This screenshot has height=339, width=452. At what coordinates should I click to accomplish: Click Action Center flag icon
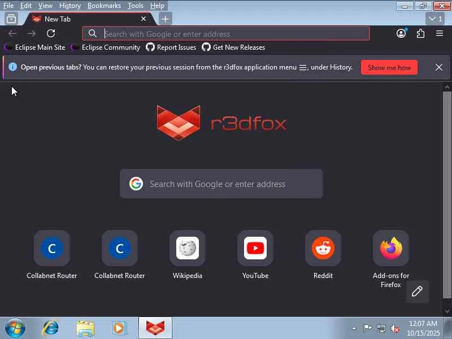[x=367, y=328]
